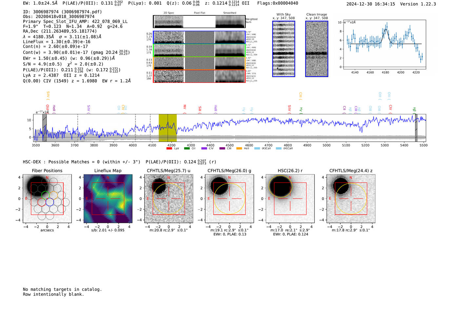This screenshot has width=459, height=312.
Task: Click the Flags:0x00004040 text
Action: 278,3
